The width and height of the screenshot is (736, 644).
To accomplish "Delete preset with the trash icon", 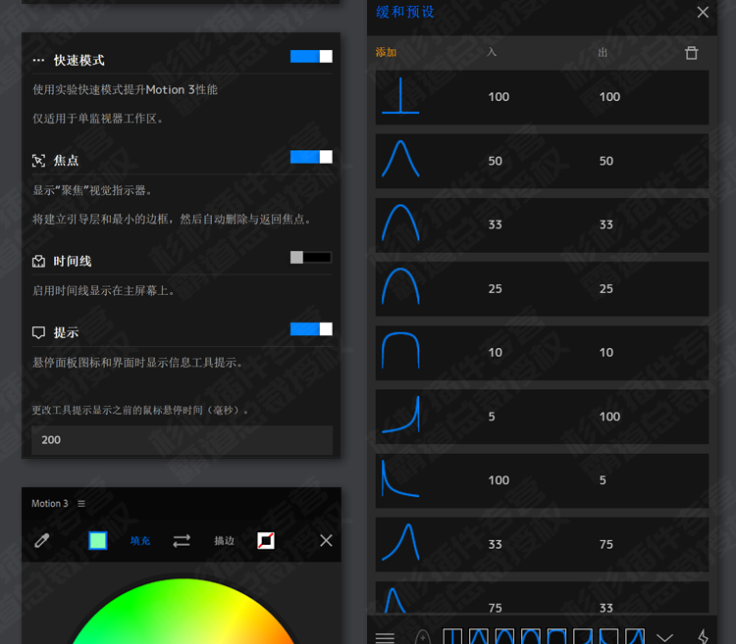I will 691,53.
